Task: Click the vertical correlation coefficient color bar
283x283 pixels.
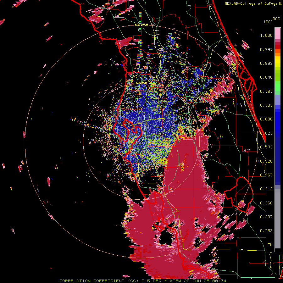Action: coord(278,140)
